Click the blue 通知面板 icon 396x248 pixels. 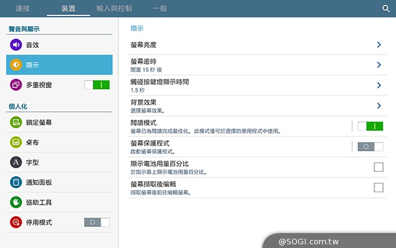pos(16,182)
